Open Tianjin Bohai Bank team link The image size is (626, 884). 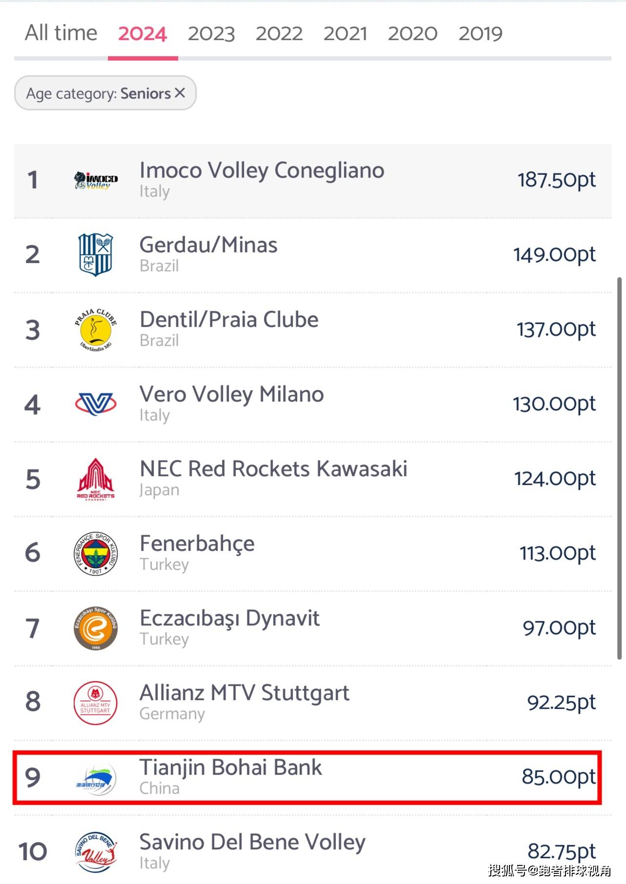click(231, 767)
